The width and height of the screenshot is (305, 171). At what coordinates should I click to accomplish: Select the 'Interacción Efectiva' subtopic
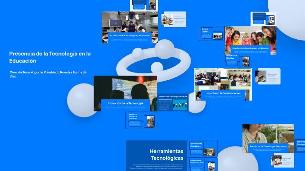[237, 61]
